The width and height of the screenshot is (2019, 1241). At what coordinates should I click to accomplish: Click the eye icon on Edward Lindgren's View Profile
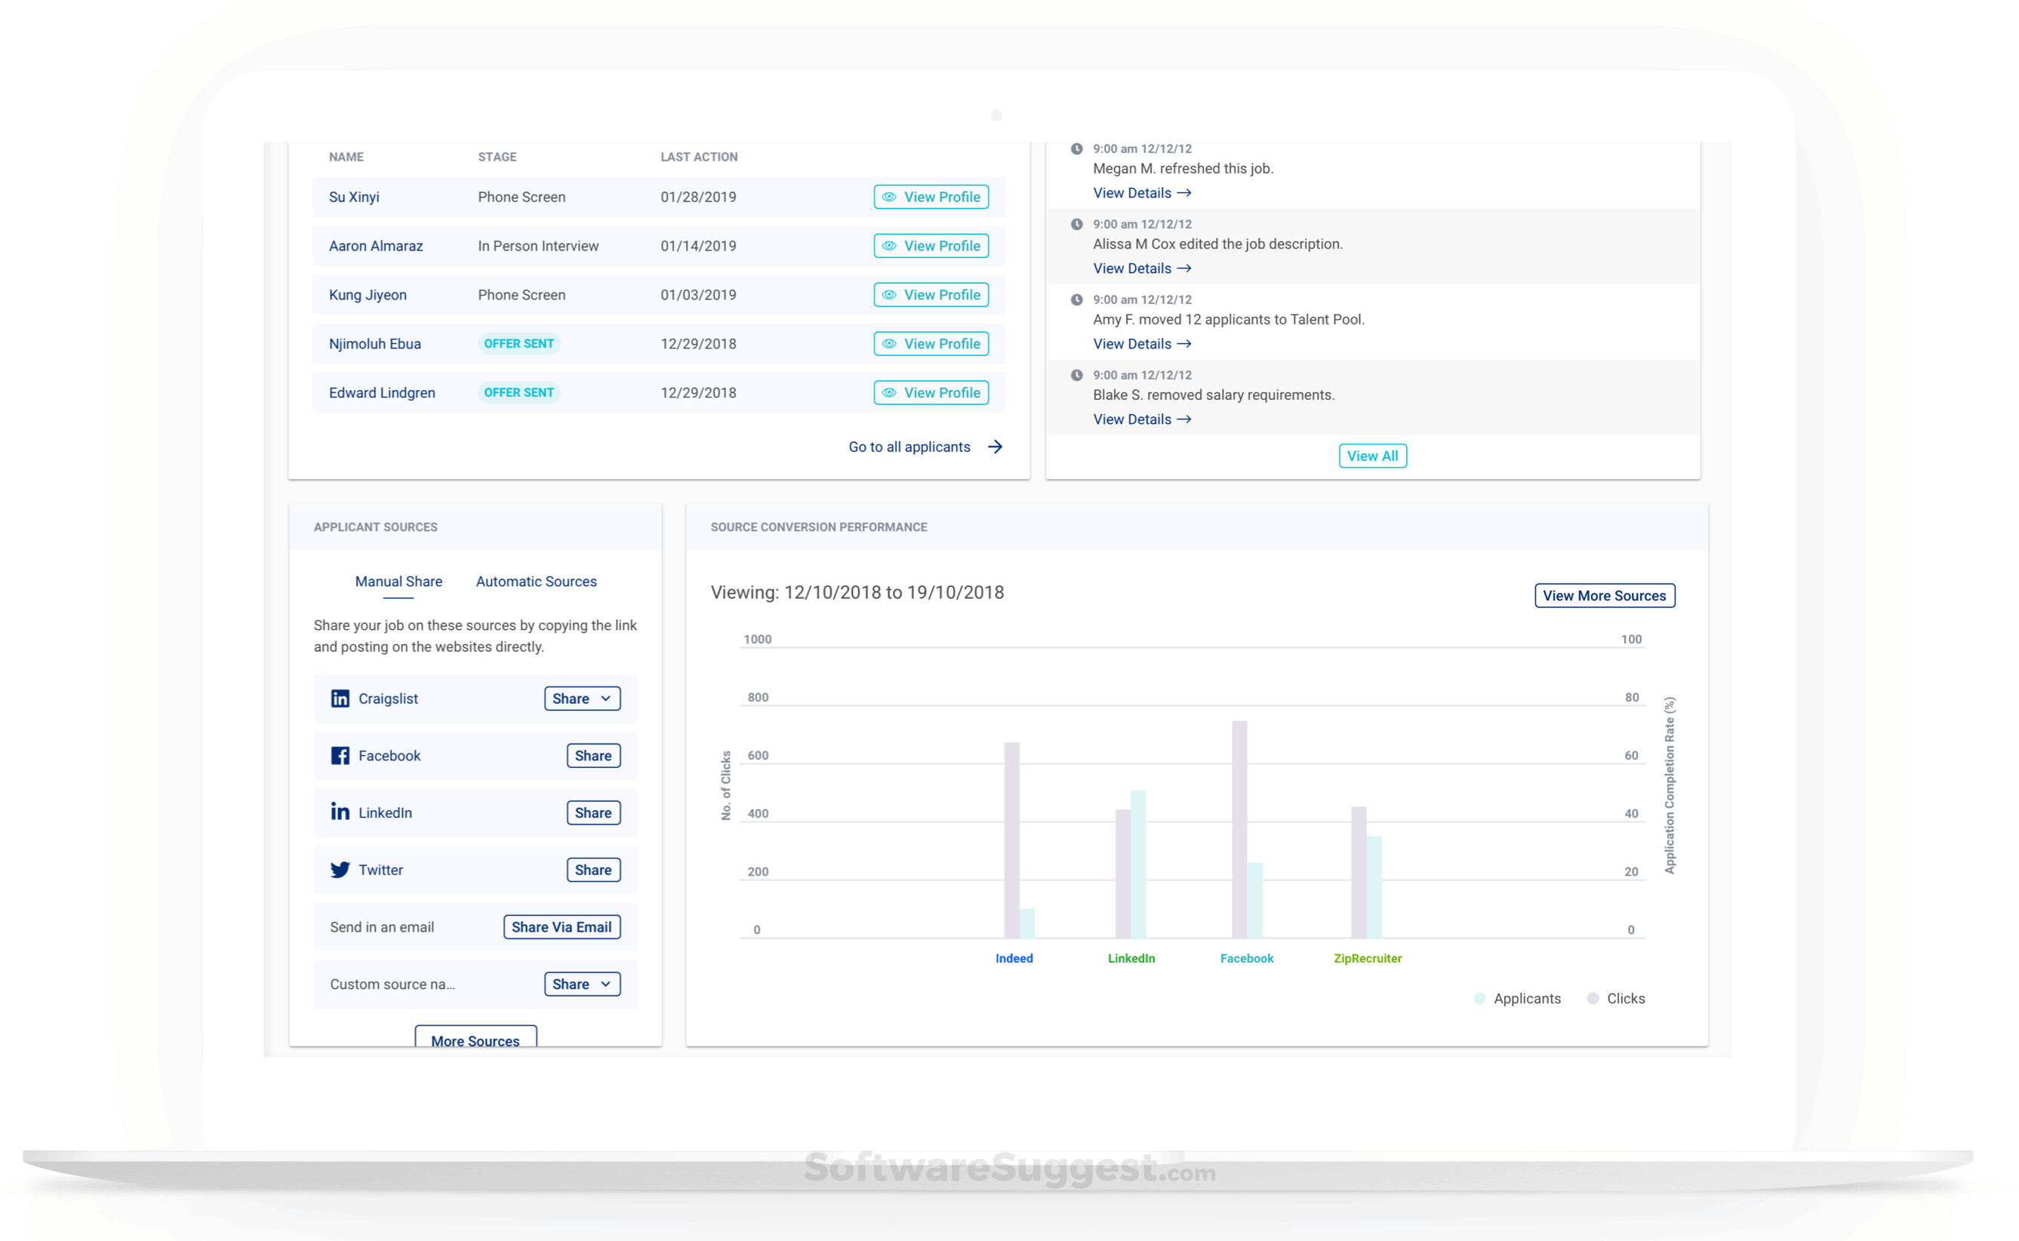click(890, 392)
